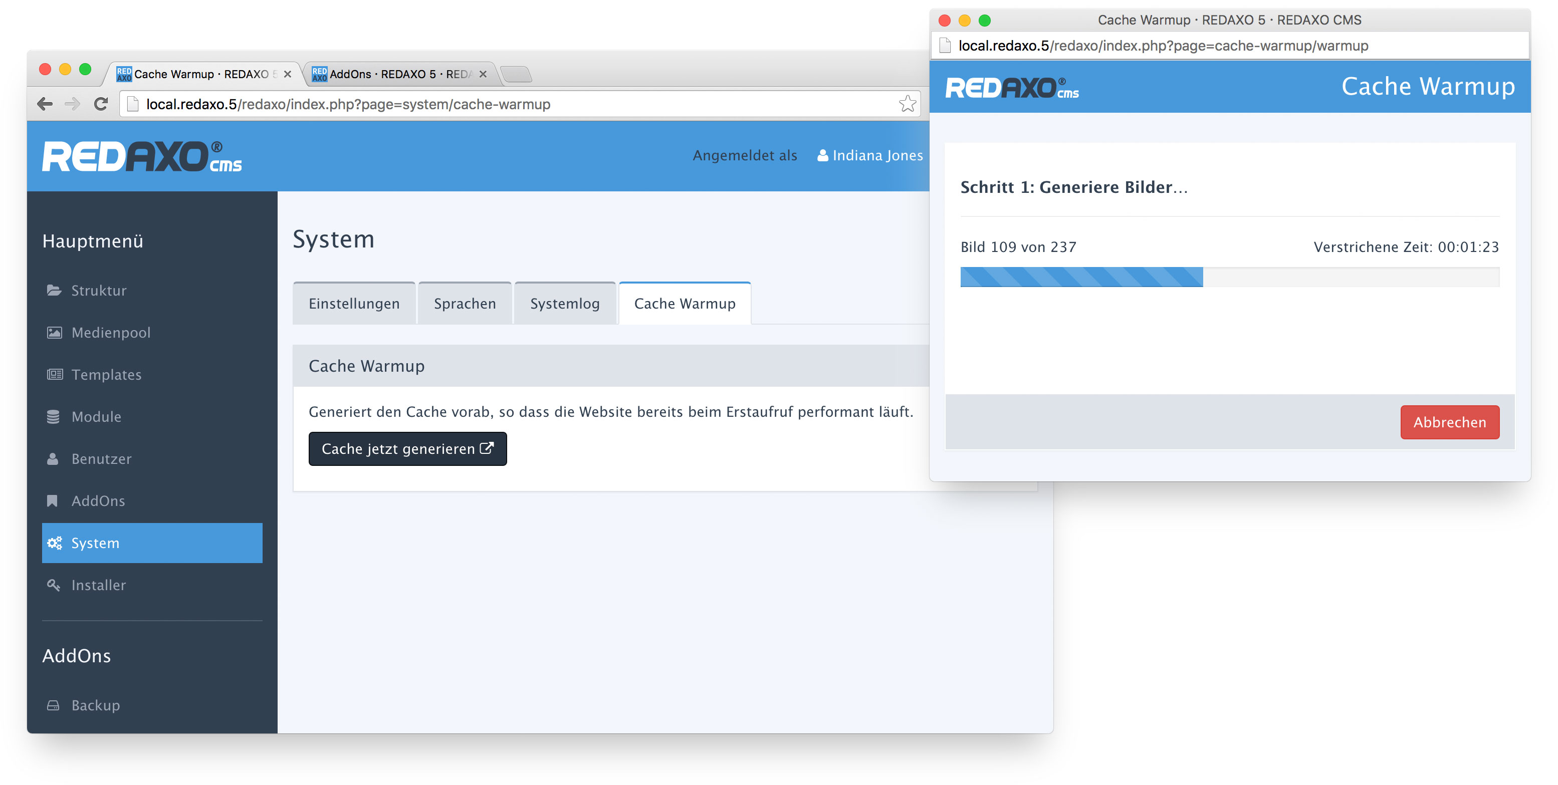Click the Templates newspaper icon

pyautogui.click(x=55, y=374)
